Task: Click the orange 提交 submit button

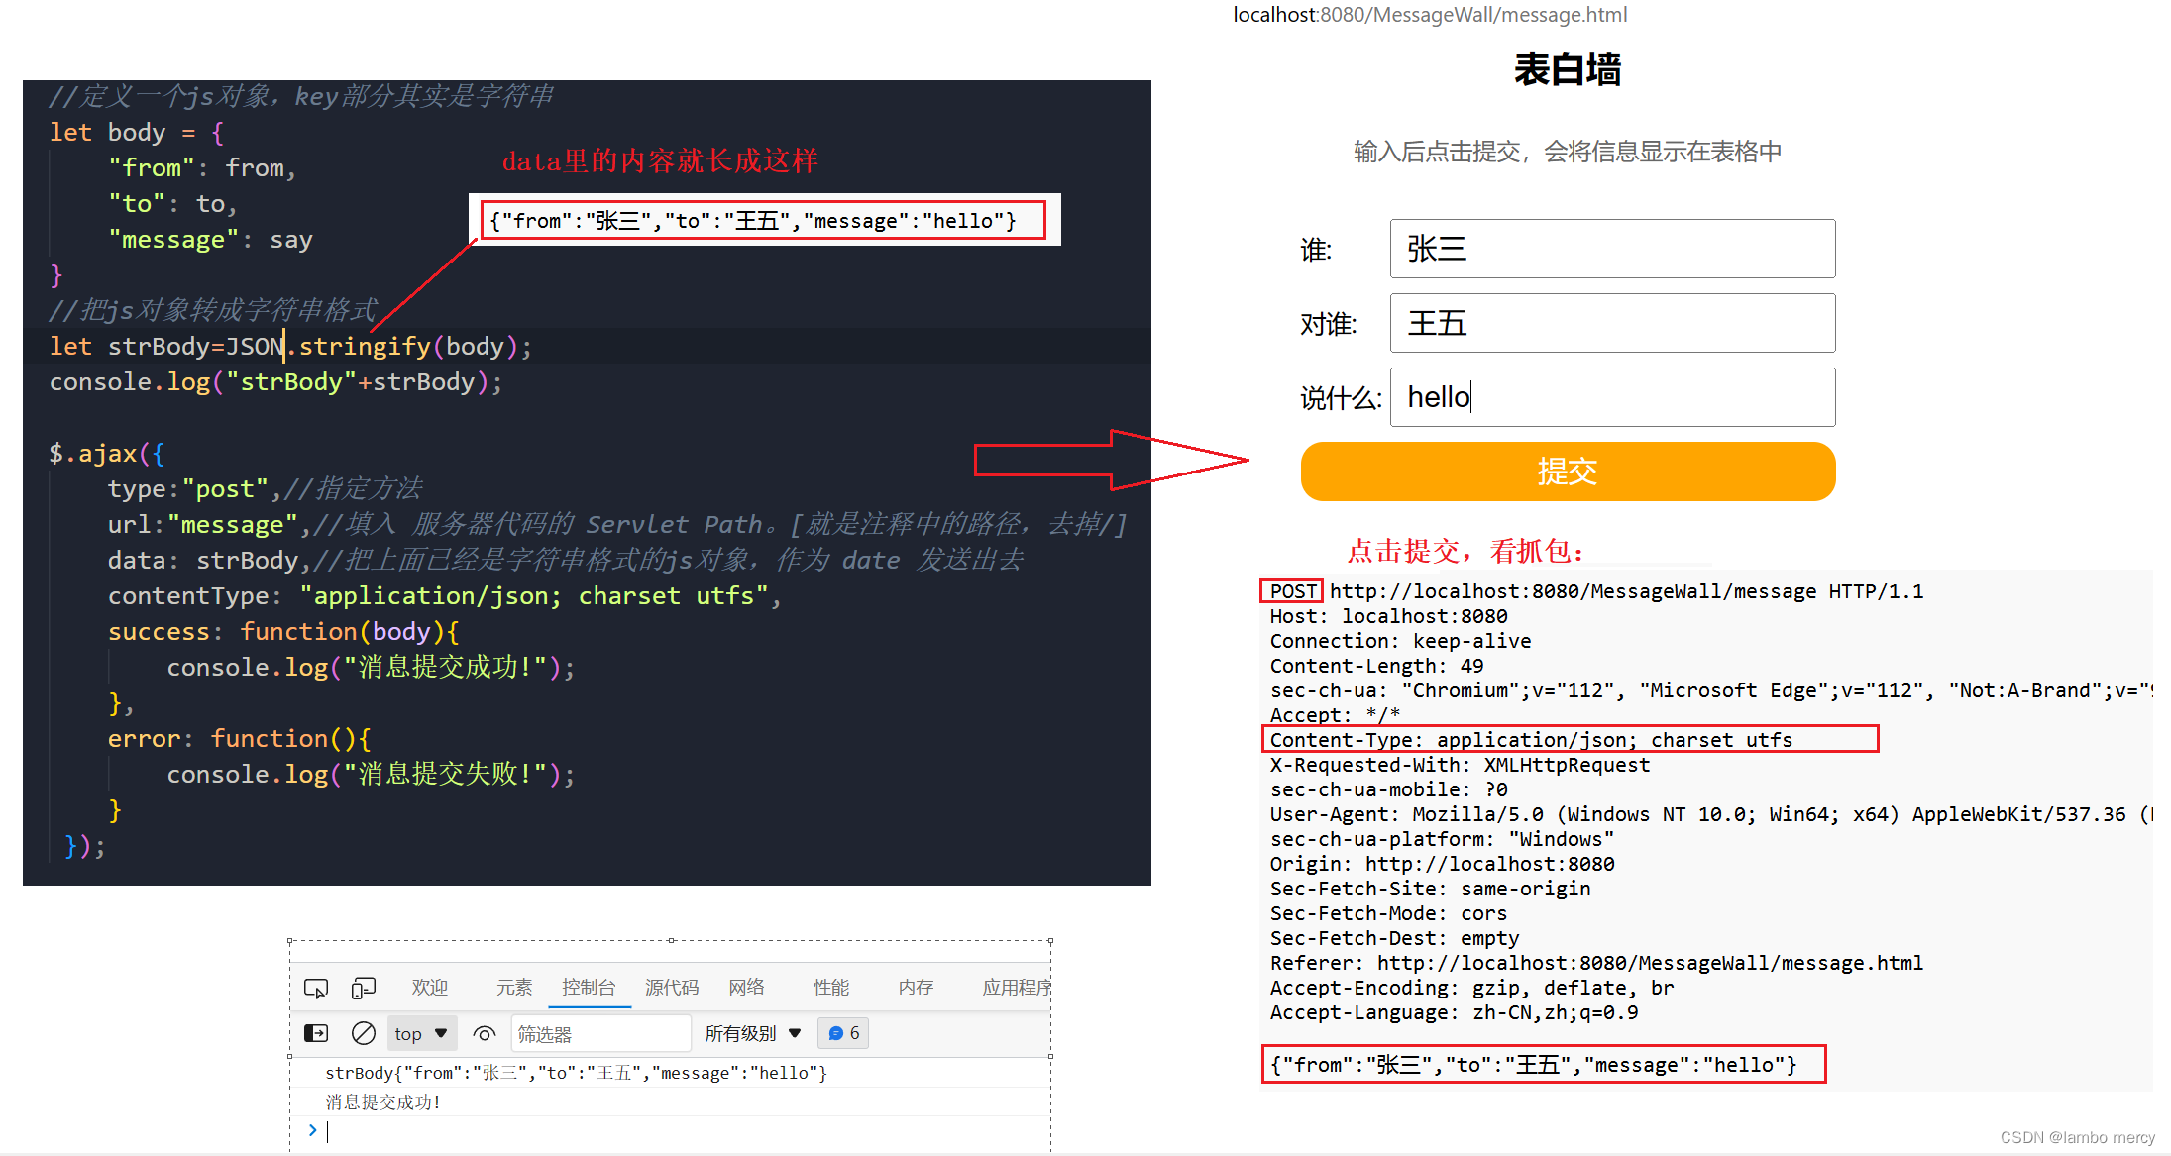Action: (1568, 472)
